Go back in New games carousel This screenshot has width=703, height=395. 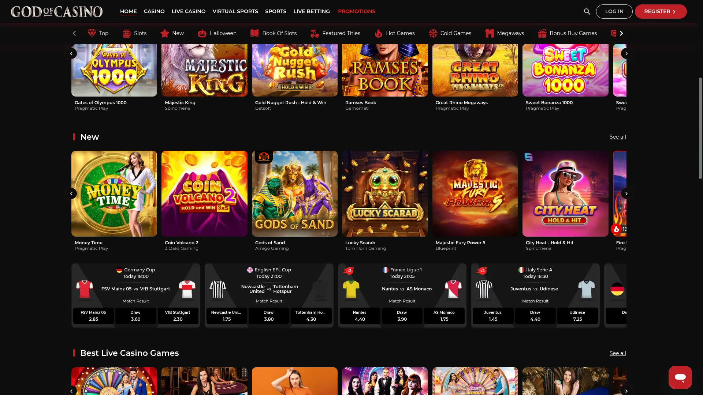click(x=71, y=193)
